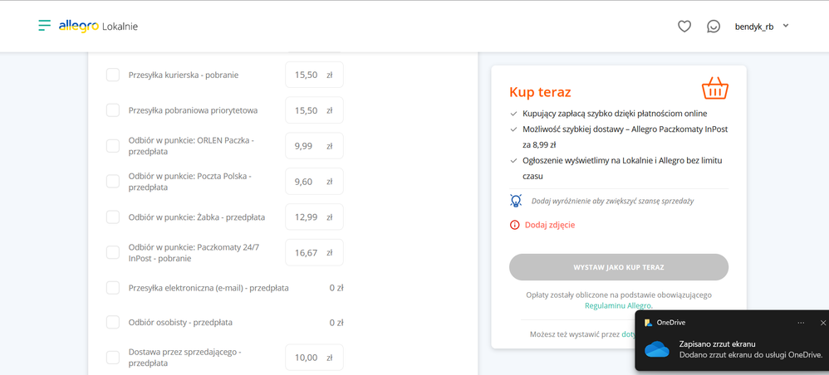Click the bendyk_rb username
Image resolution: width=829 pixels, height=375 pixels.
coord(754,27)
